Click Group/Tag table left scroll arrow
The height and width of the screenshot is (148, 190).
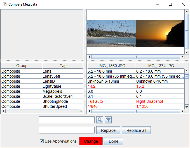pyautogui.click(x=3, y=111)
